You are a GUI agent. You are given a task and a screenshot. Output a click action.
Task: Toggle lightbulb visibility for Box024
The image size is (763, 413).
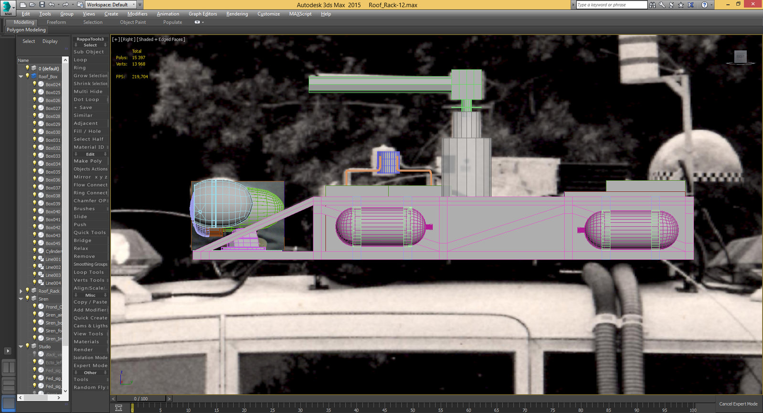coord(34,84)
